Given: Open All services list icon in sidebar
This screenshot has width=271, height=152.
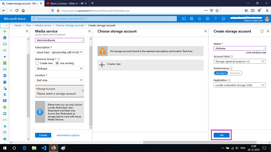Looking at the screenshot, I should [x=5, y=50].
